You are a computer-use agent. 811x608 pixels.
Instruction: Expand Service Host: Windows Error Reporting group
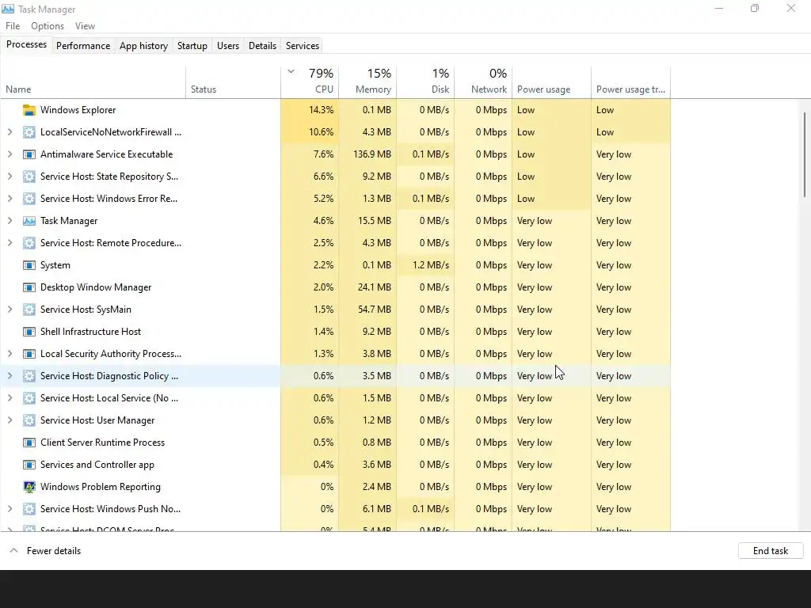click(10, 199)
